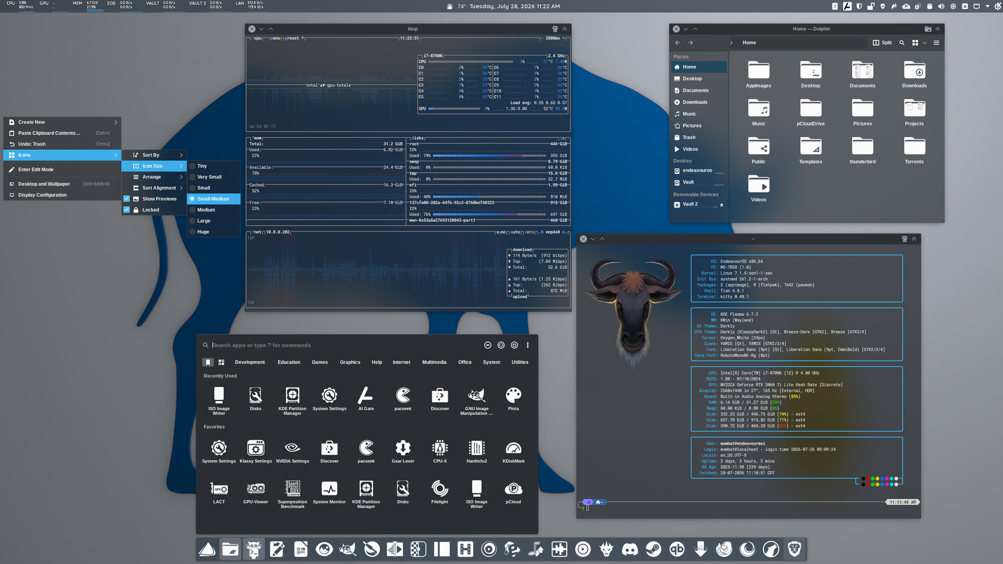Open Desktop and Wallpaper settings
The width and height of the screenshot is (1003, 564).
[62, 184]
